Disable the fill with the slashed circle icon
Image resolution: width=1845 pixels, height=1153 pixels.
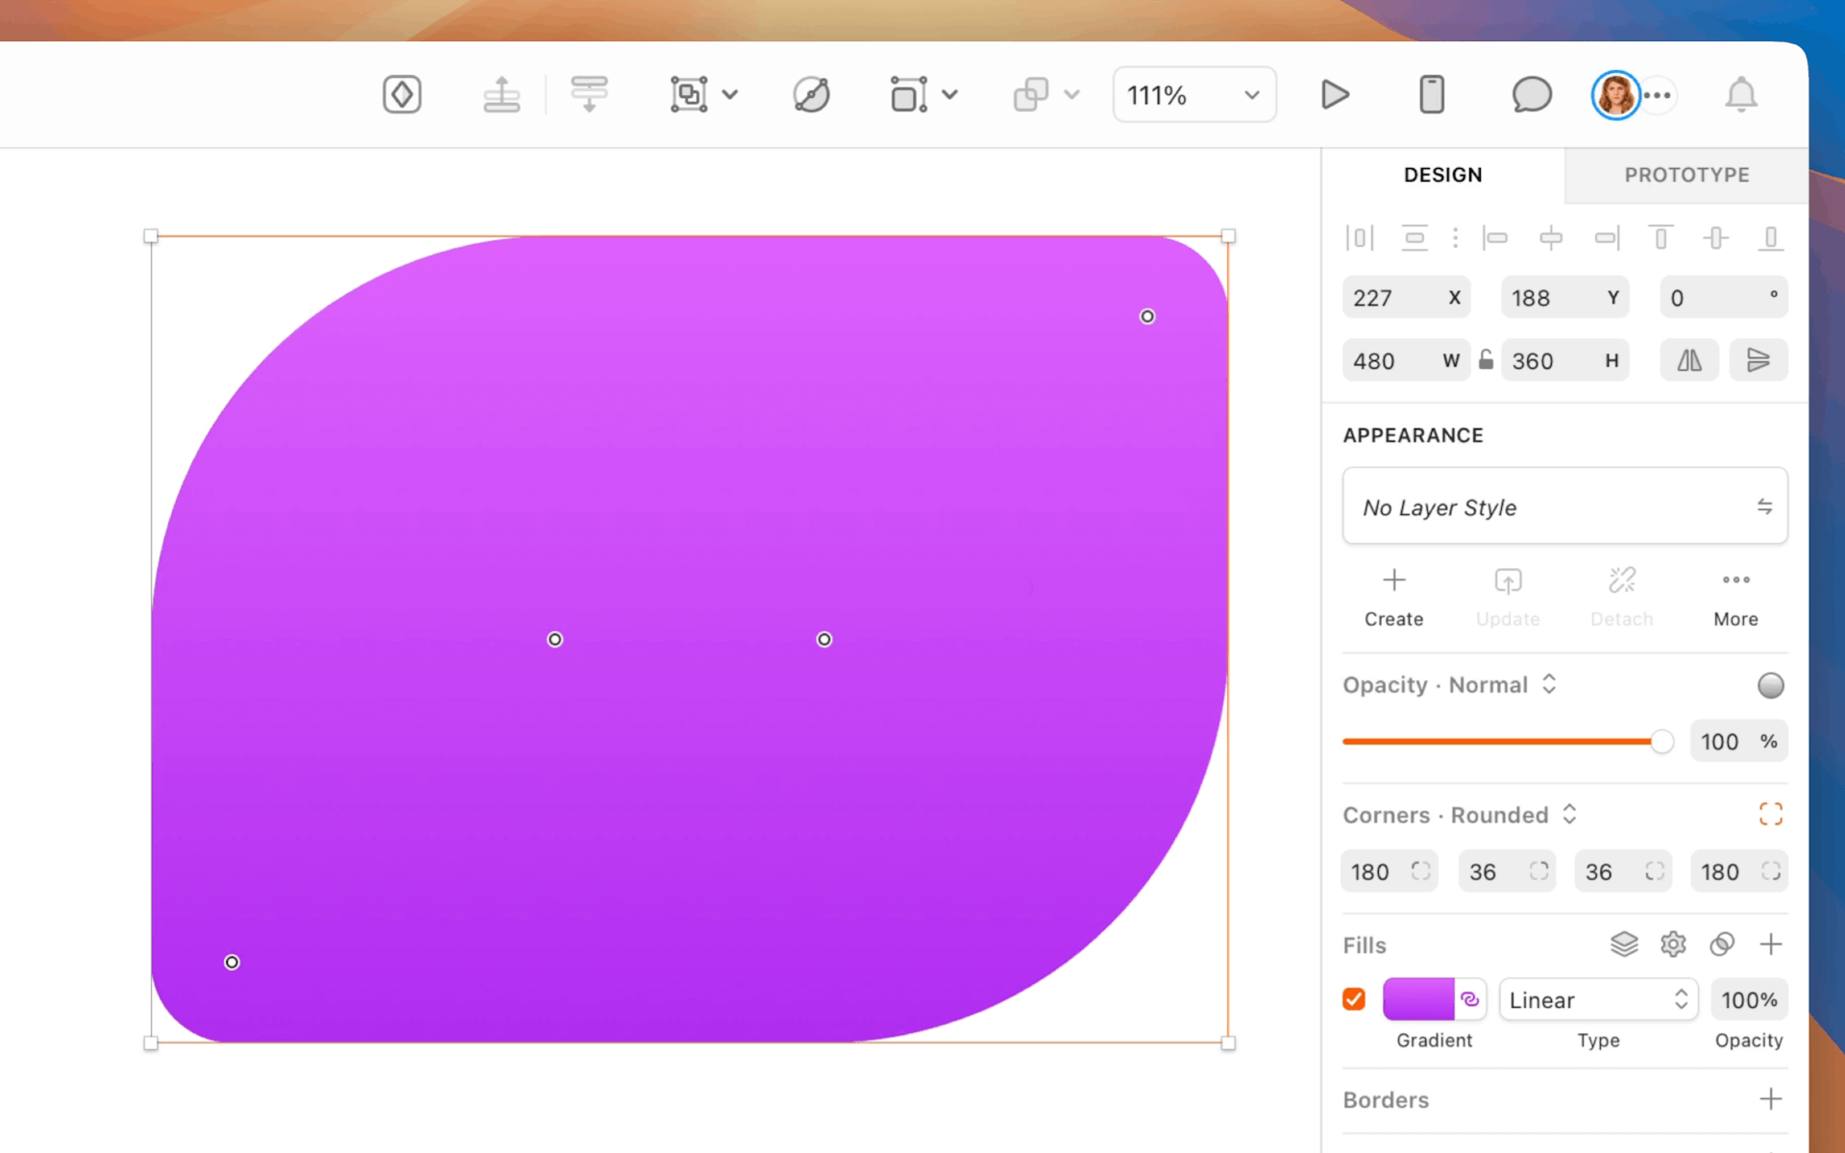point(1721,944)
